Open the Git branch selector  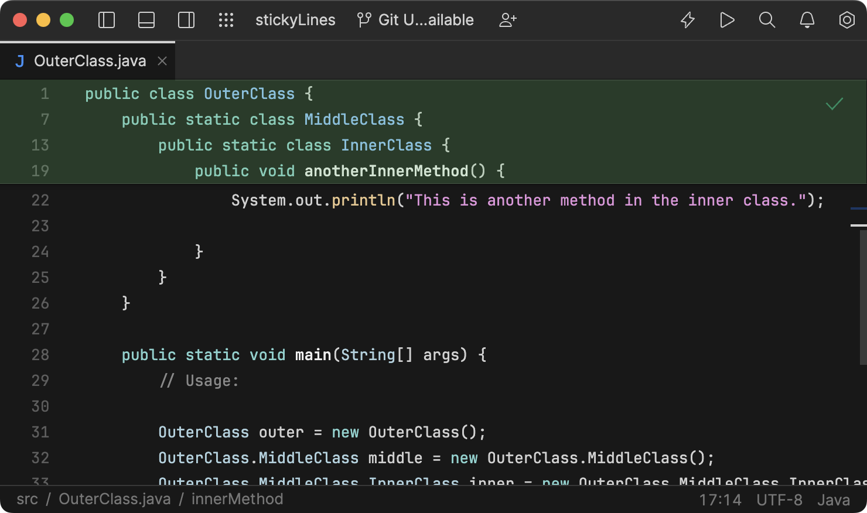(x=415, y=20)
